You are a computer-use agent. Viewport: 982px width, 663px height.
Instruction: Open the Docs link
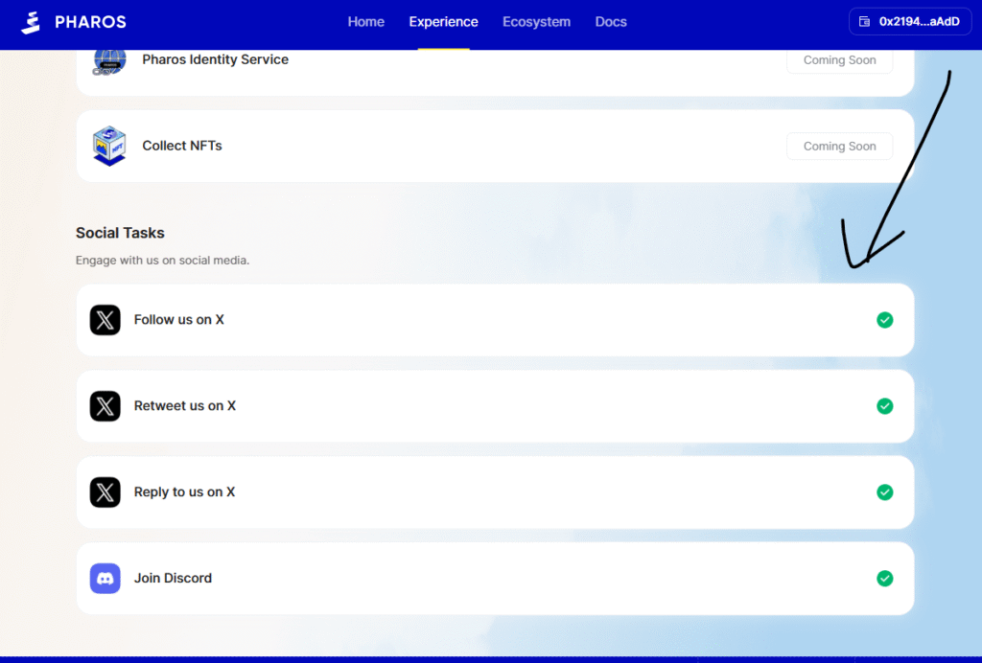(x=611, y=22)
